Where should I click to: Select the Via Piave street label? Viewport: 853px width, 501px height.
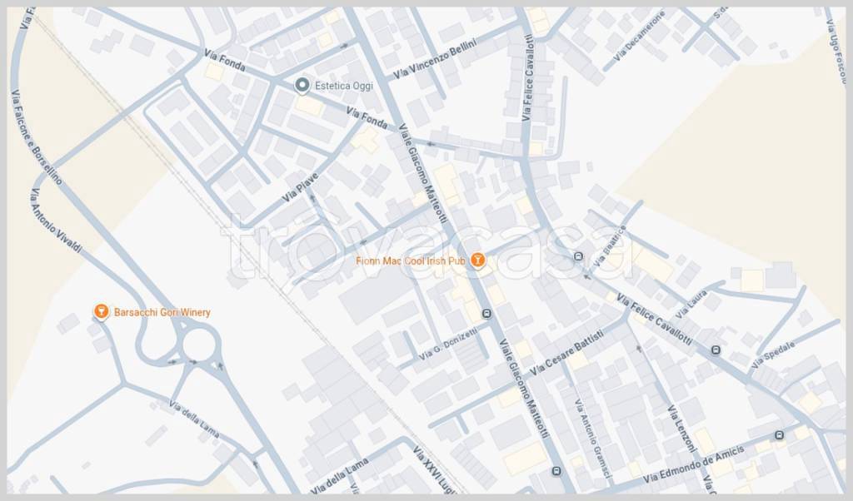point(300,187)
